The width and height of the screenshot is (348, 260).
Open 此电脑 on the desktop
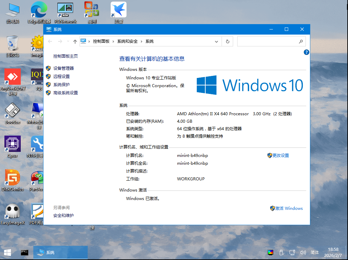12,8
